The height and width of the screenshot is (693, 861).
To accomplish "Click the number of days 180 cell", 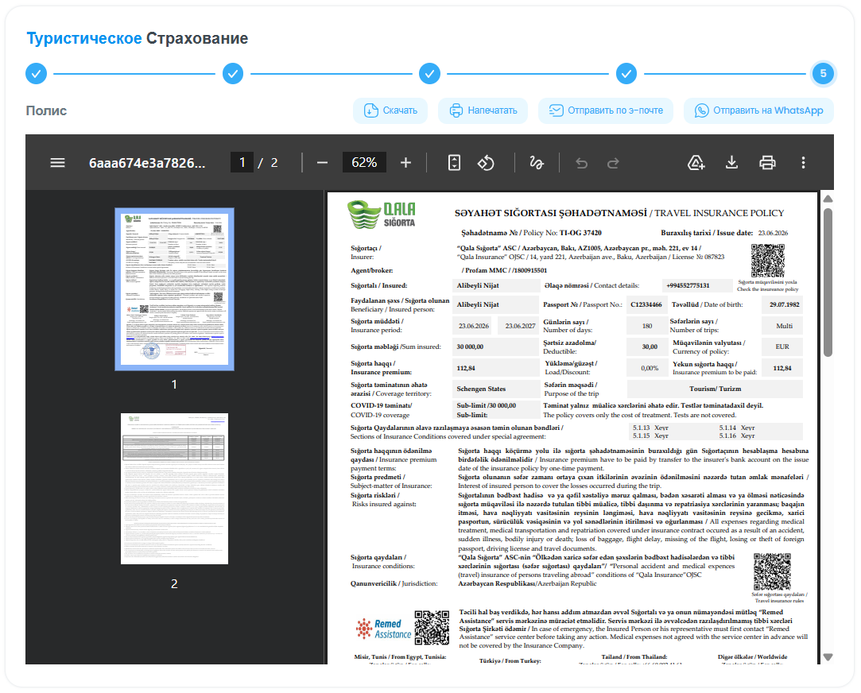I will pos(646,326).
